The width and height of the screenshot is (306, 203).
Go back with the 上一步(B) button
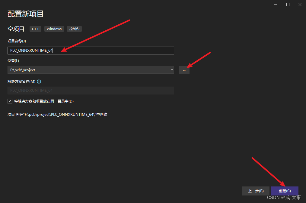(256, 191)
